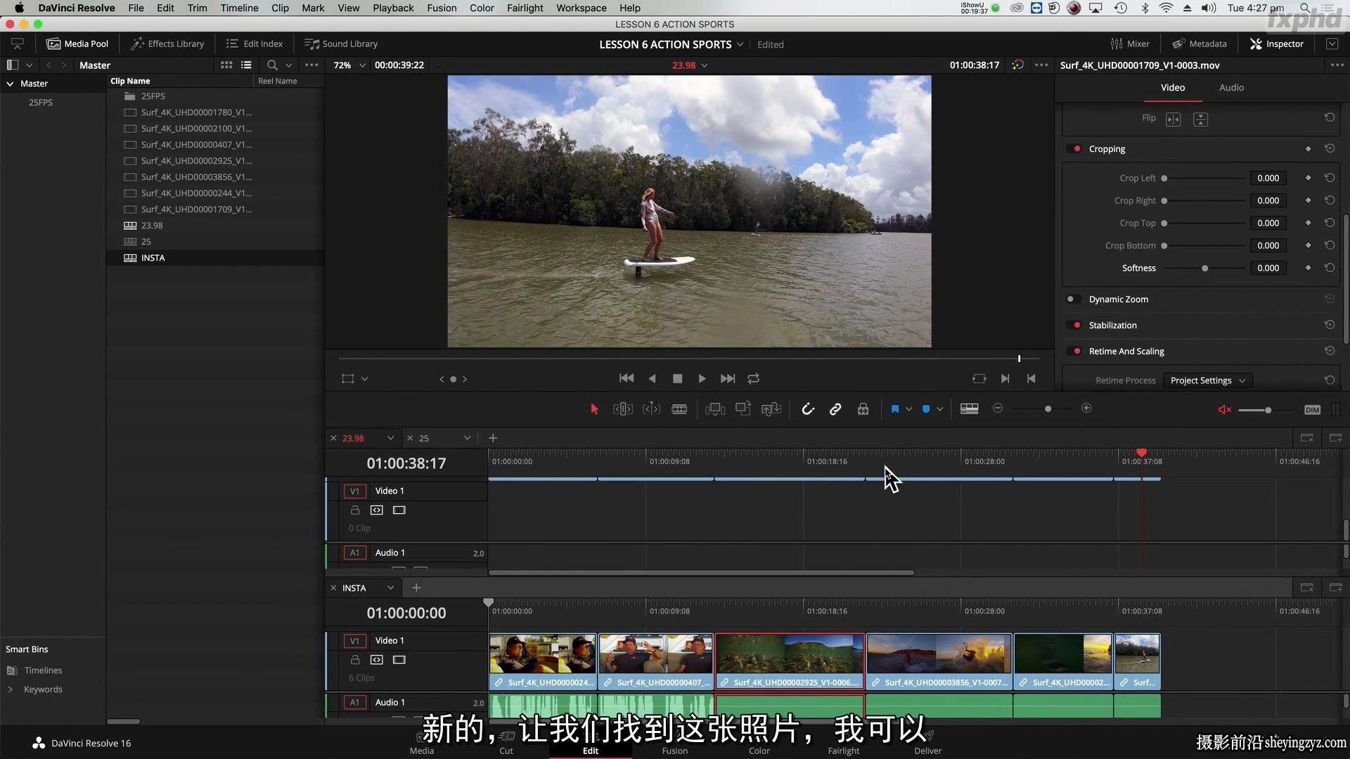
Task: Reset the Cropping section
Action: click(1330, 148)
